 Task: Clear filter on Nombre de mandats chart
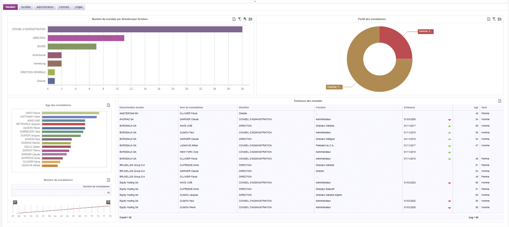click(239, 19)
